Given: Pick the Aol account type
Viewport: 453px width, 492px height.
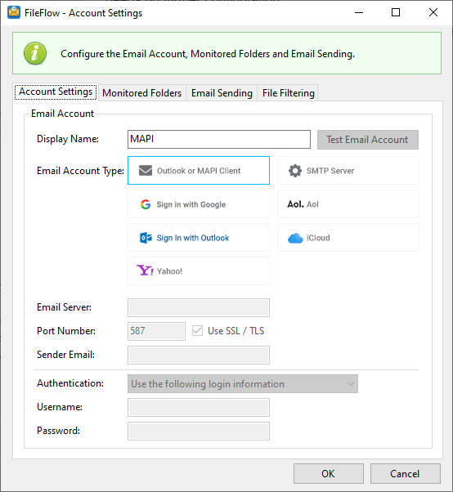Looking at the screenshot, I should point(348,204).
